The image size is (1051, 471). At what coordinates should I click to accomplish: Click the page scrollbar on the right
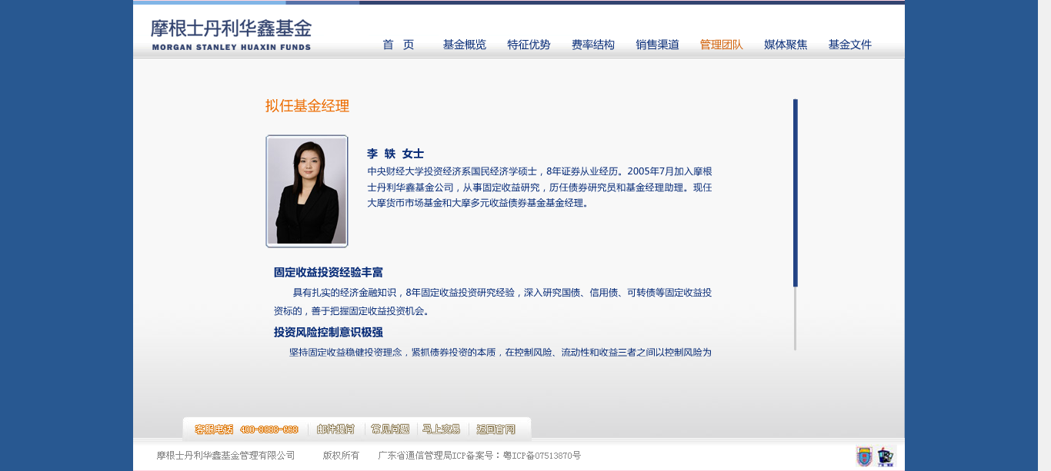796,192
